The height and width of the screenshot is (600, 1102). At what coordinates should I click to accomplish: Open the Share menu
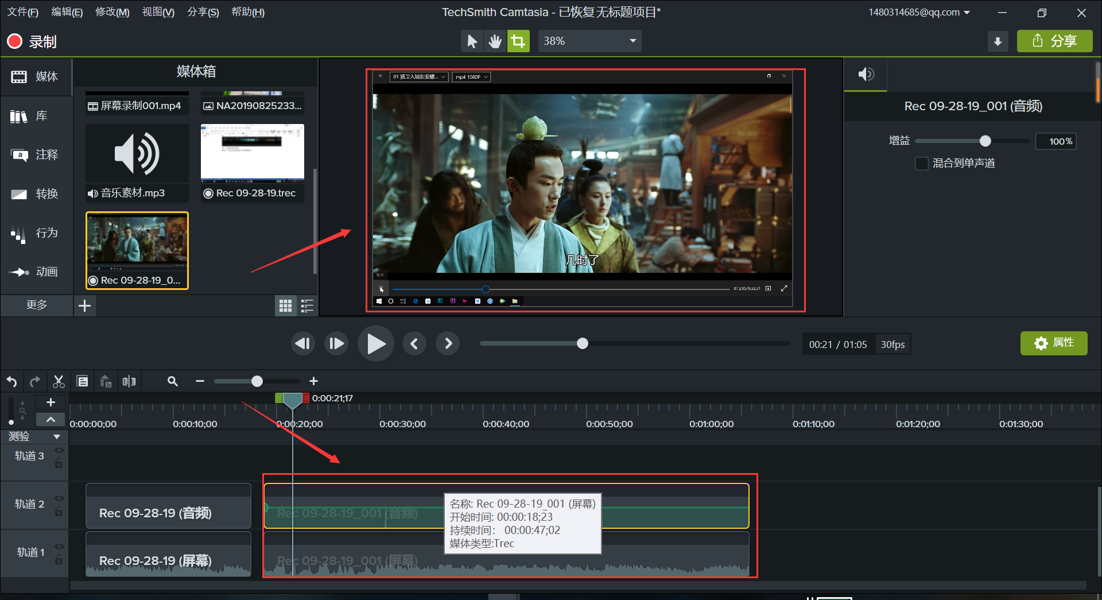pyautogui.click(x=203, y=12)
